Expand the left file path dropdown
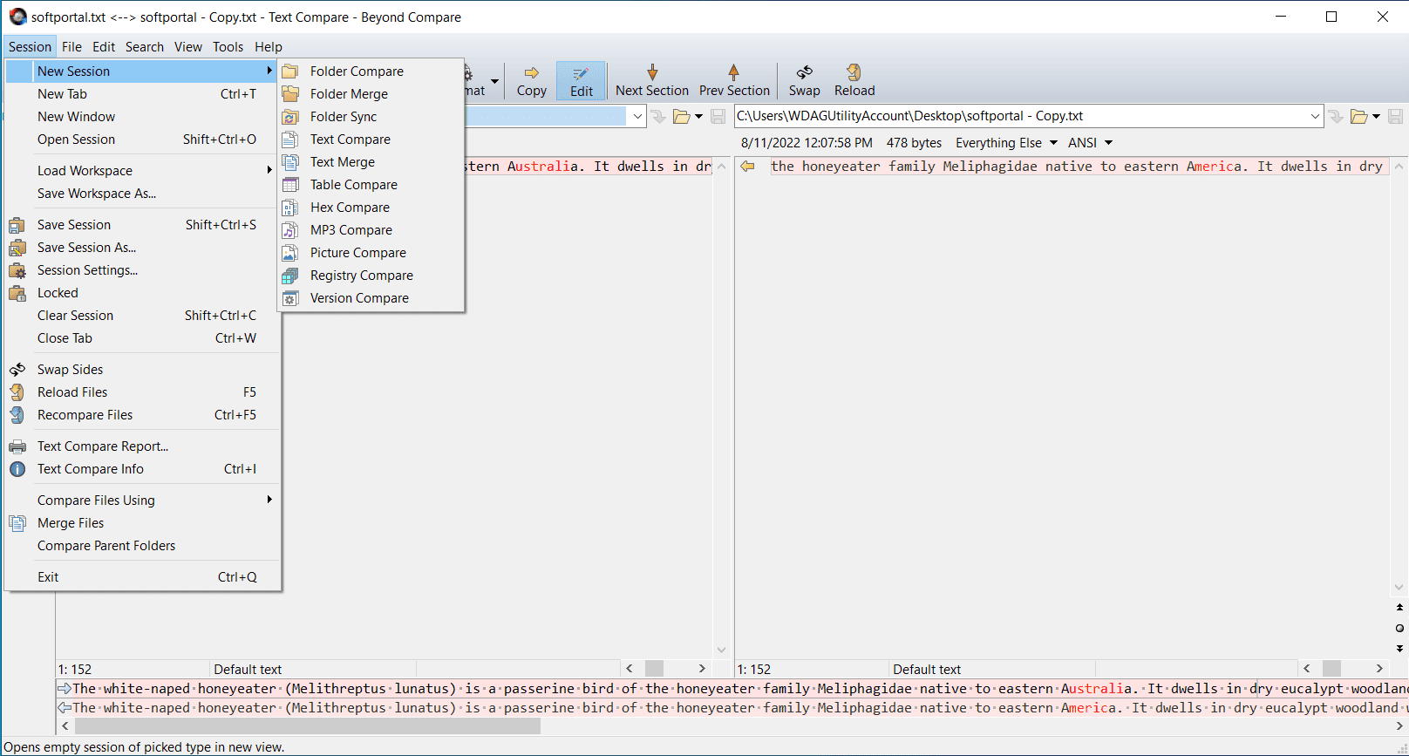The image size is (1409, 756). (x=637, y=117)
